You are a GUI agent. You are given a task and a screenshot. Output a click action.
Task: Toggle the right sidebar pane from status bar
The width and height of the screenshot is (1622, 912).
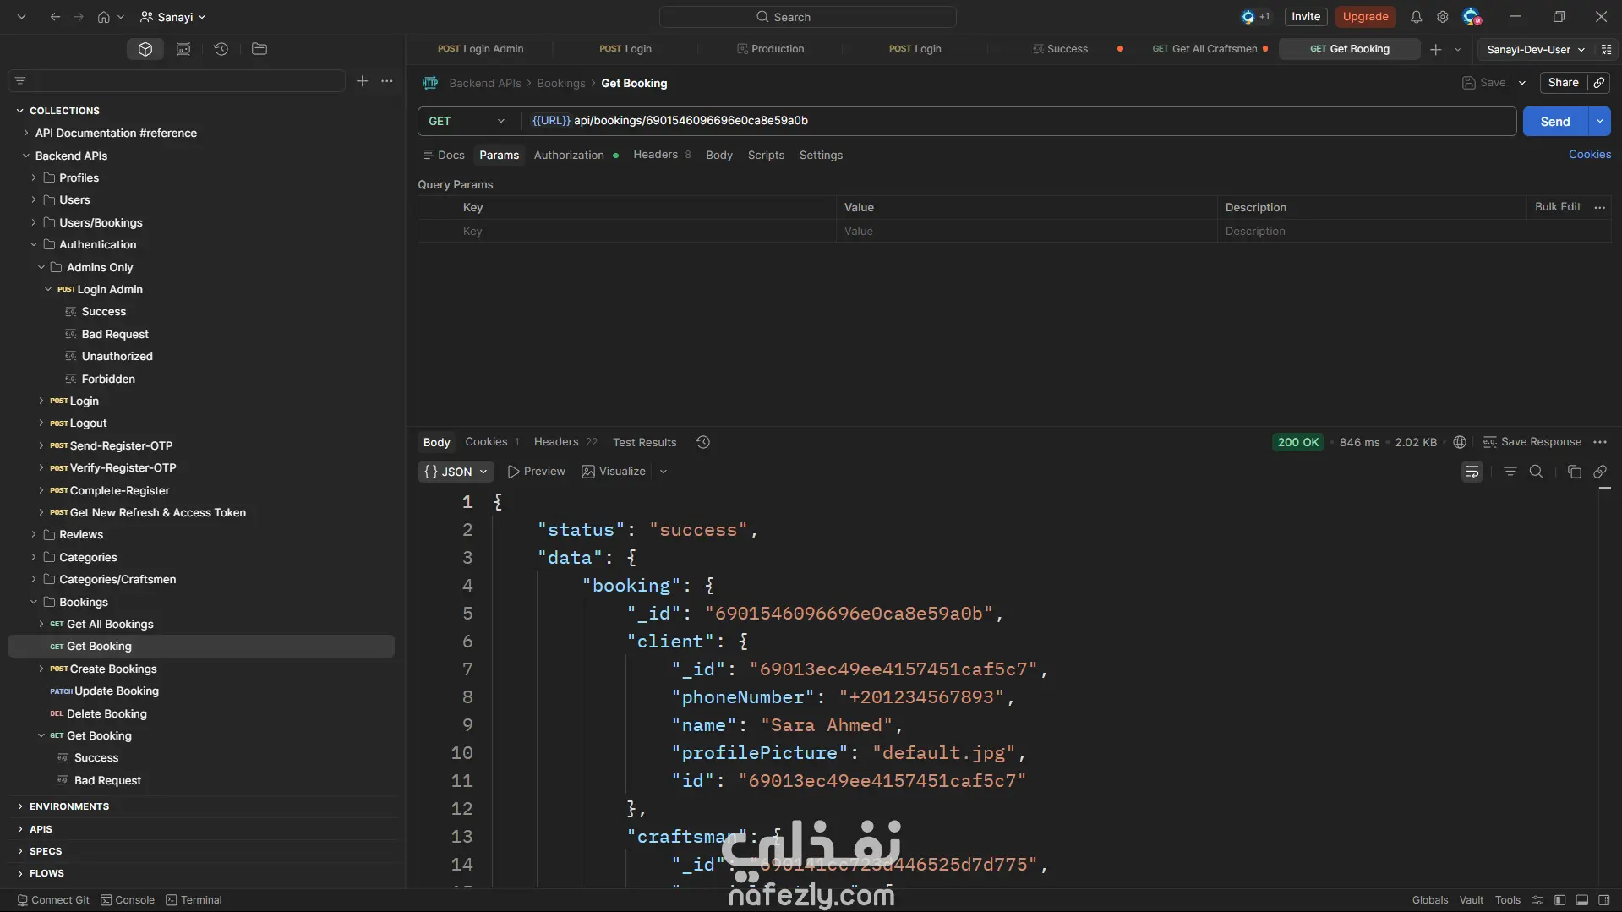pos(1604,900)
